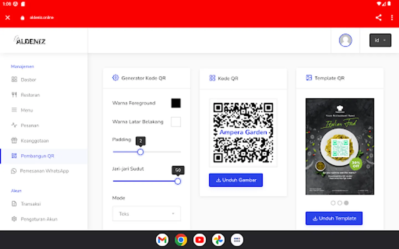The image size is (399, 249).
Task: Click the Manajemen section heading
Action: [22, 66]
